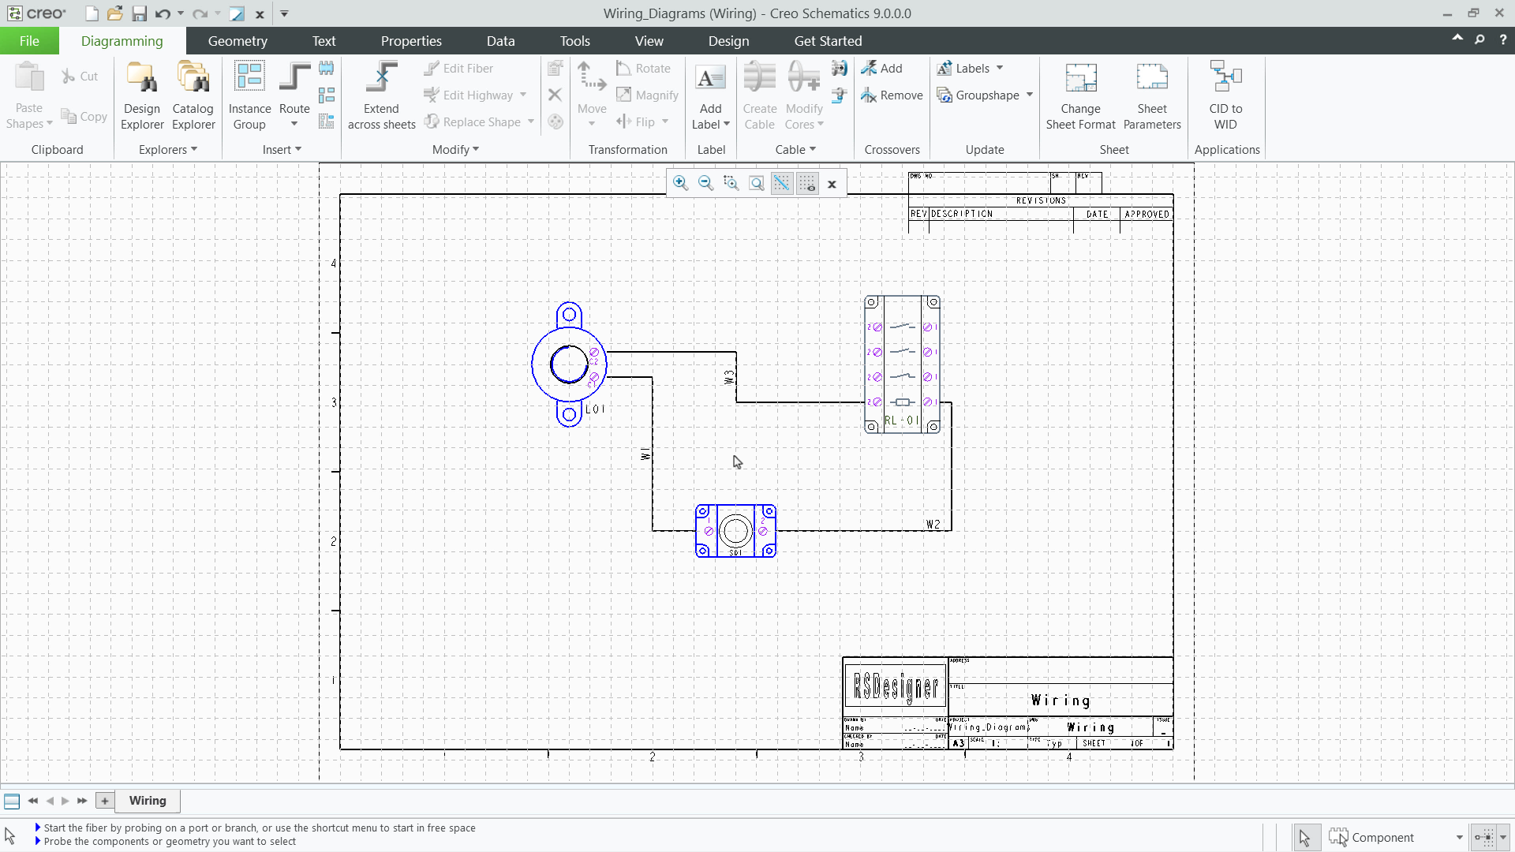This screenshot has height=852, width=1515.
Task: Undo the last action
Action: [163, 13]
